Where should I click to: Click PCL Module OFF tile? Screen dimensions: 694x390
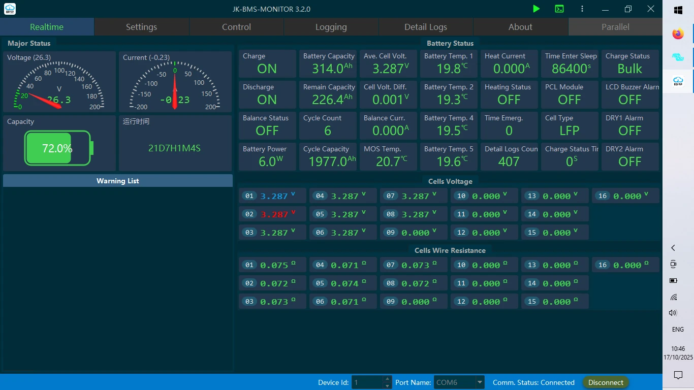pyautogui.click(x=570, y=94)
